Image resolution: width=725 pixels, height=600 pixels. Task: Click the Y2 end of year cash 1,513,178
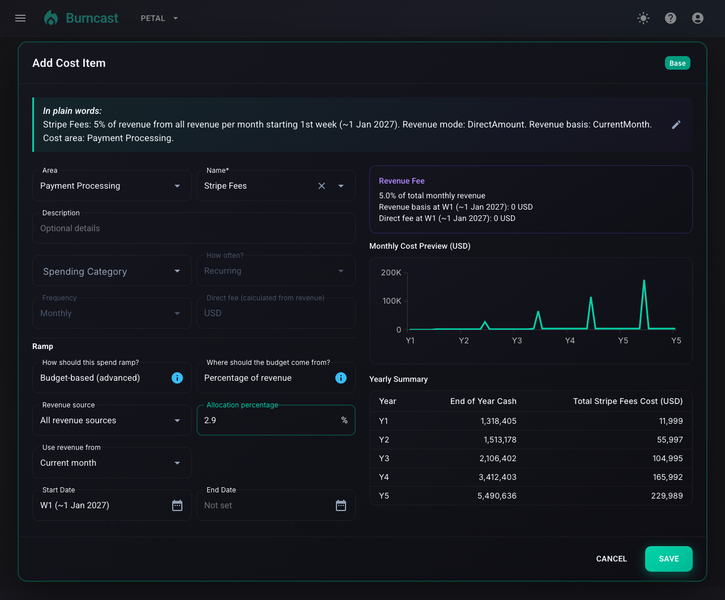coord(500,440)
